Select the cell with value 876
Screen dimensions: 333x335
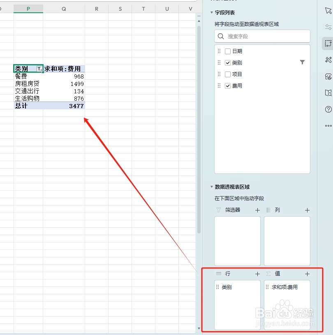click(x=64, y=98)
